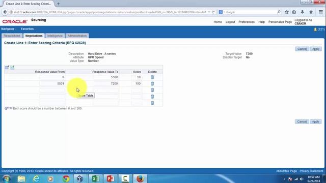
Task: Click the Score field containing 100
Action: (x=137, y=83)
